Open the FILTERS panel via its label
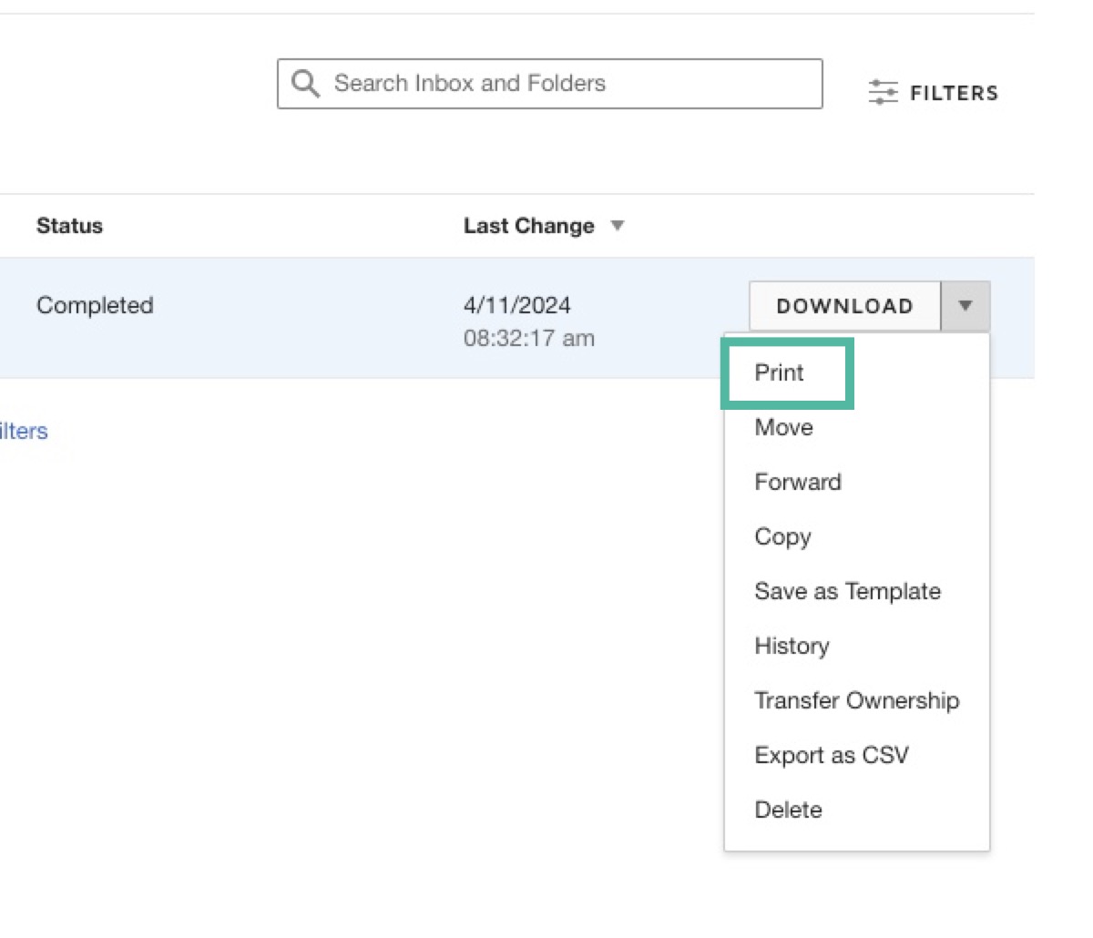Viewport: 1093px width, 938px height. coord(954,93)
